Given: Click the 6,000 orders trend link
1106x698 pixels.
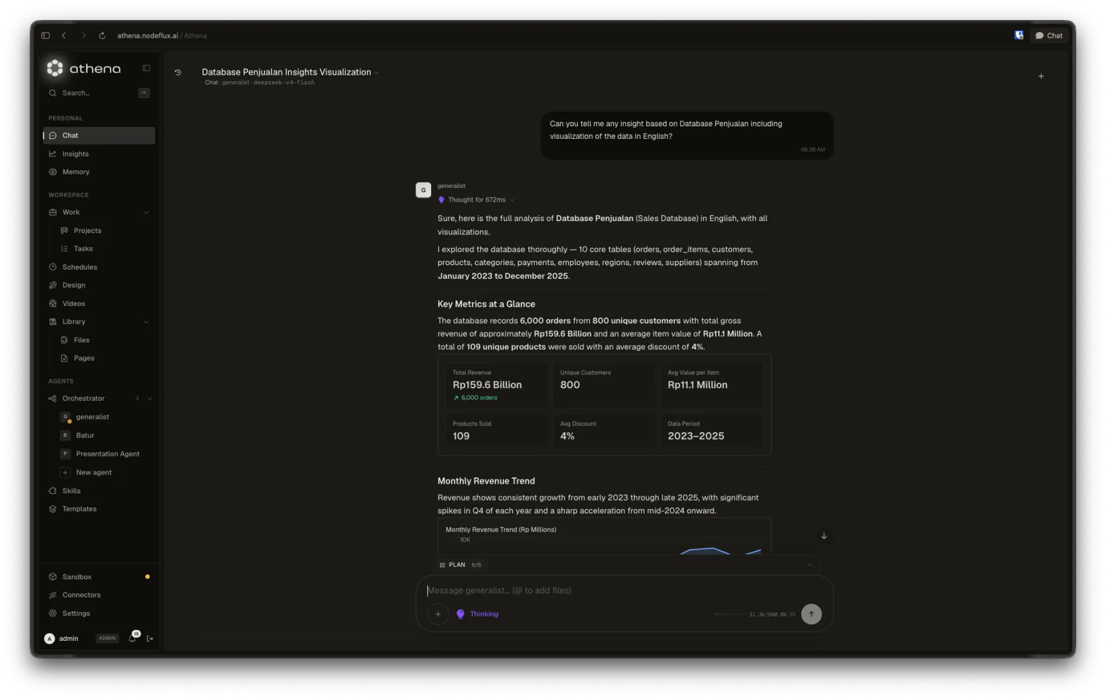Looking at the screenshot, I should [476, 398].
